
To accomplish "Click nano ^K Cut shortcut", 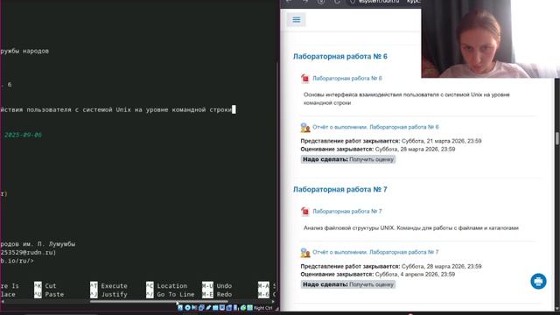I will point(45,286).
